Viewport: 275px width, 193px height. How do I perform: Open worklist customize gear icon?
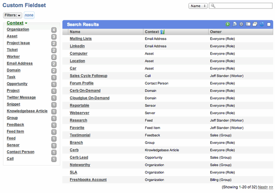click(x=241, y=24)
